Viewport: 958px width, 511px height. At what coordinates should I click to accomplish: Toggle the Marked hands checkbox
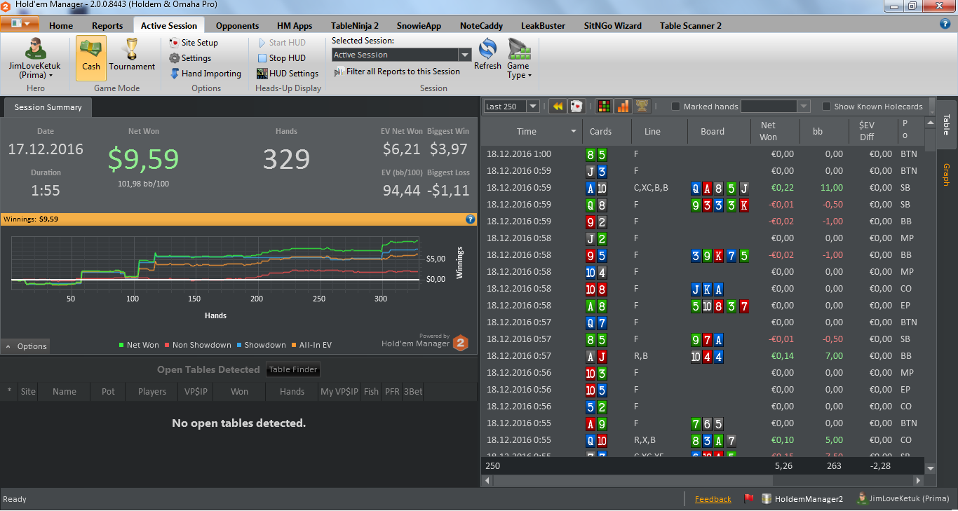pyautogui.click(x=676, y=107)
